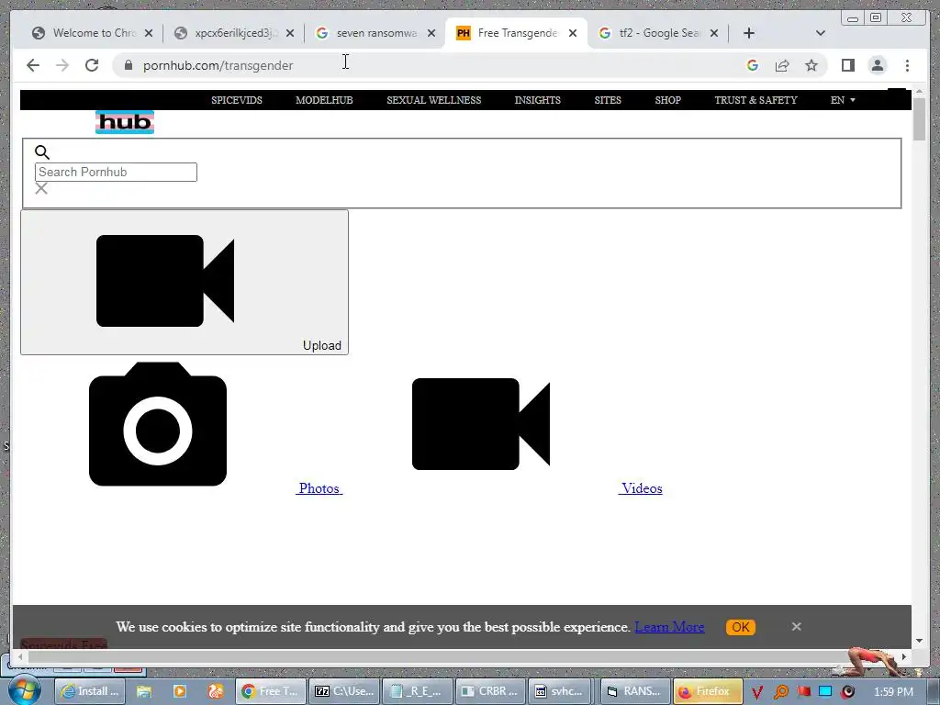
Task: Open a new tab with plus
Action: point(749,33)
